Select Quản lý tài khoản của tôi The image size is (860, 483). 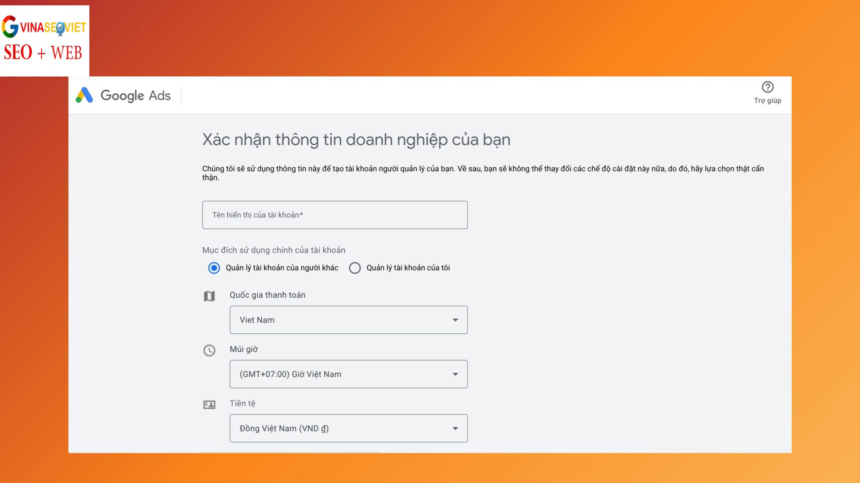(355, 268)
